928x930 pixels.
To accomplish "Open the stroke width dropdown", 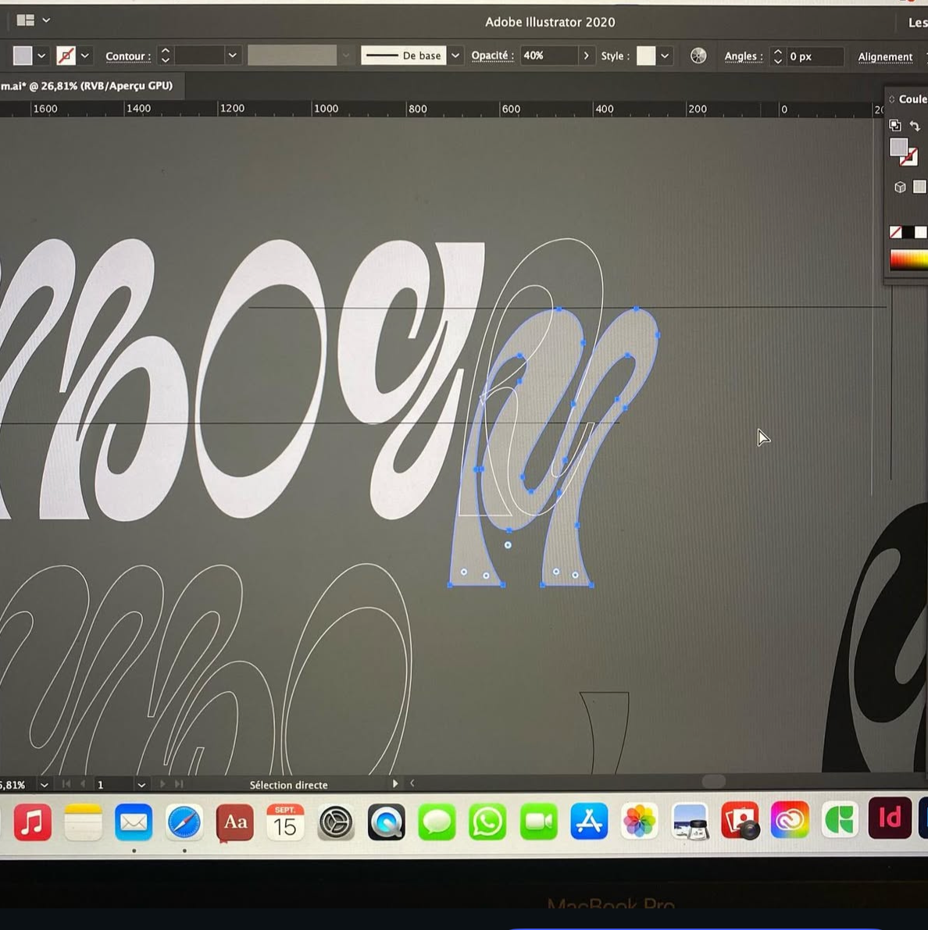I will pyautogui.click(x=232, y=55).
